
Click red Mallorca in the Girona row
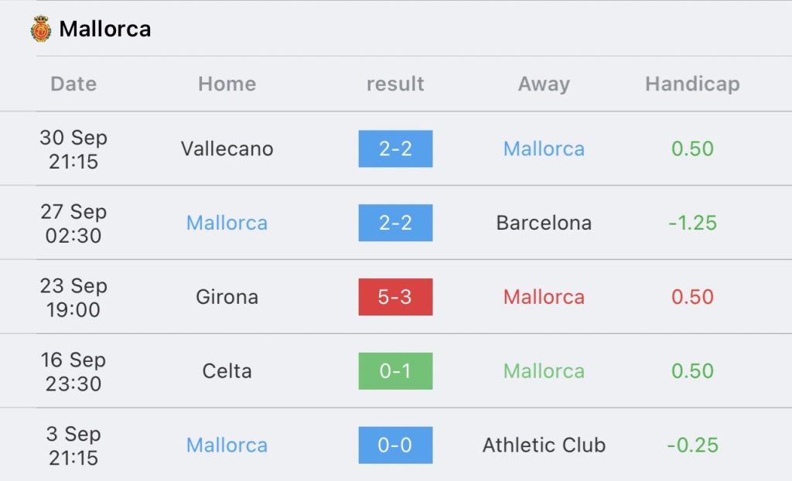coord(544,297)
